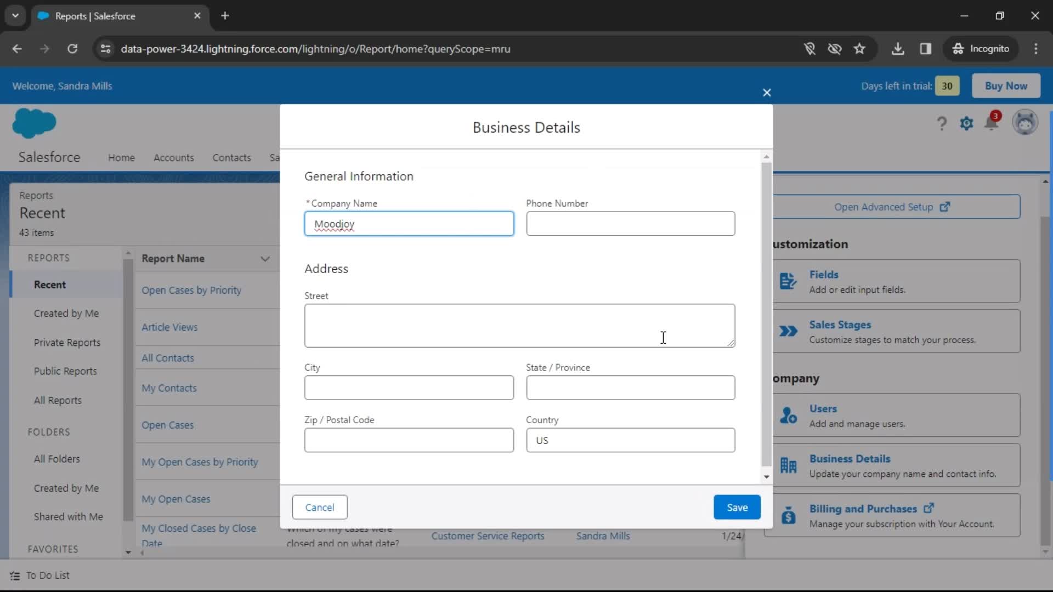Toggle browser side panel icon
The height and width of the screenshot is (592, 1053).
[926, 49]
